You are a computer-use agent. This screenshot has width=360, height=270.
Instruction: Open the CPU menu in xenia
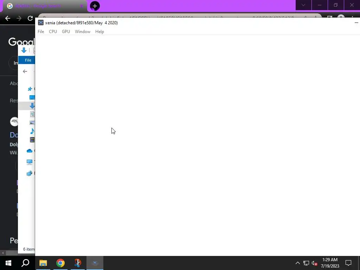point(53,32)
